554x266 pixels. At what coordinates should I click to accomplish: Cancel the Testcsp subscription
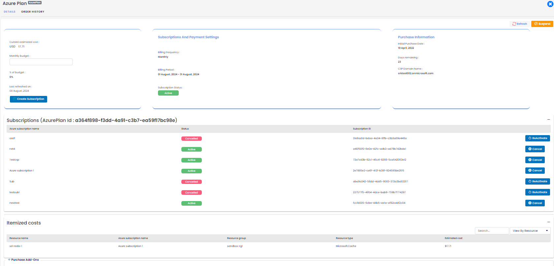click(x=535, y=160)
